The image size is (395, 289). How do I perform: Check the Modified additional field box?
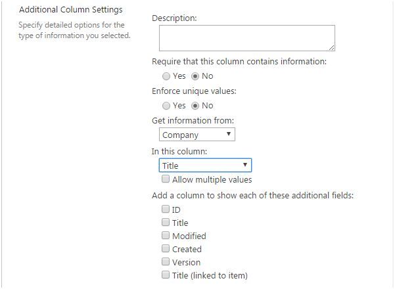[x=166, y=236]
